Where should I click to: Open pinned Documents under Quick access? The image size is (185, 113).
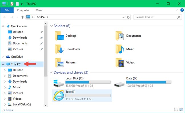click(x=20, y=43)
